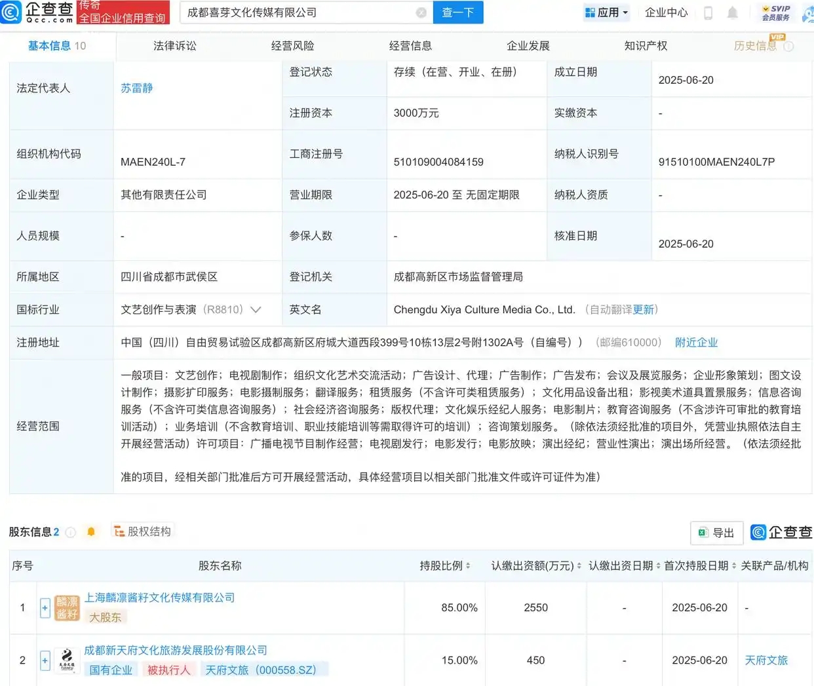Open legal representative 苏雷静 link
This screenshot has height=686, width=814.
[x=137, y=88]
